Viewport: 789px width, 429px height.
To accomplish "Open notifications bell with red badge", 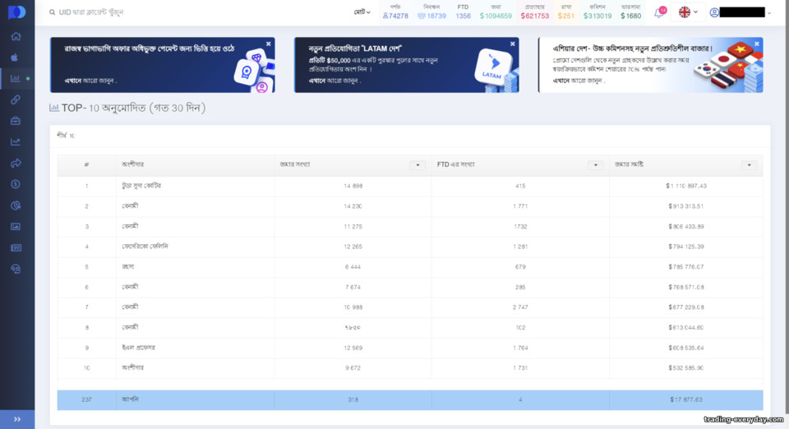I will pos(659,12).
